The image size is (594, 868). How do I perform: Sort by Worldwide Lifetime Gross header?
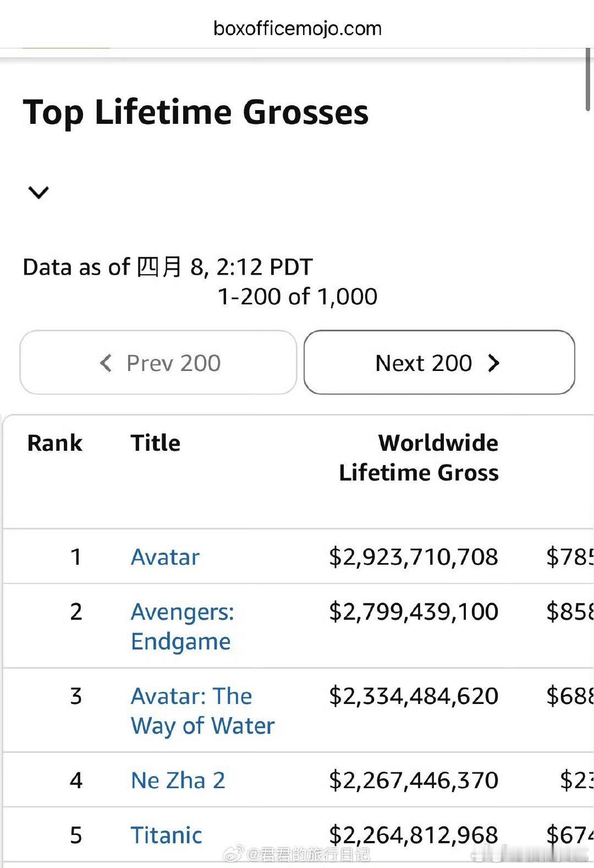coord(419,458)
